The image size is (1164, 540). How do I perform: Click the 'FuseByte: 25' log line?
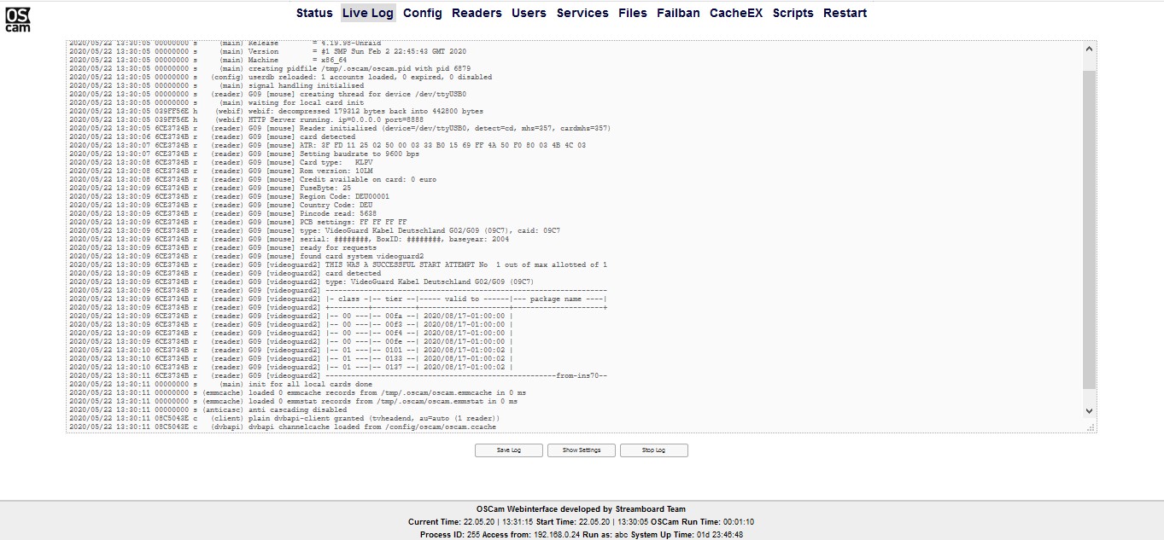210,188
